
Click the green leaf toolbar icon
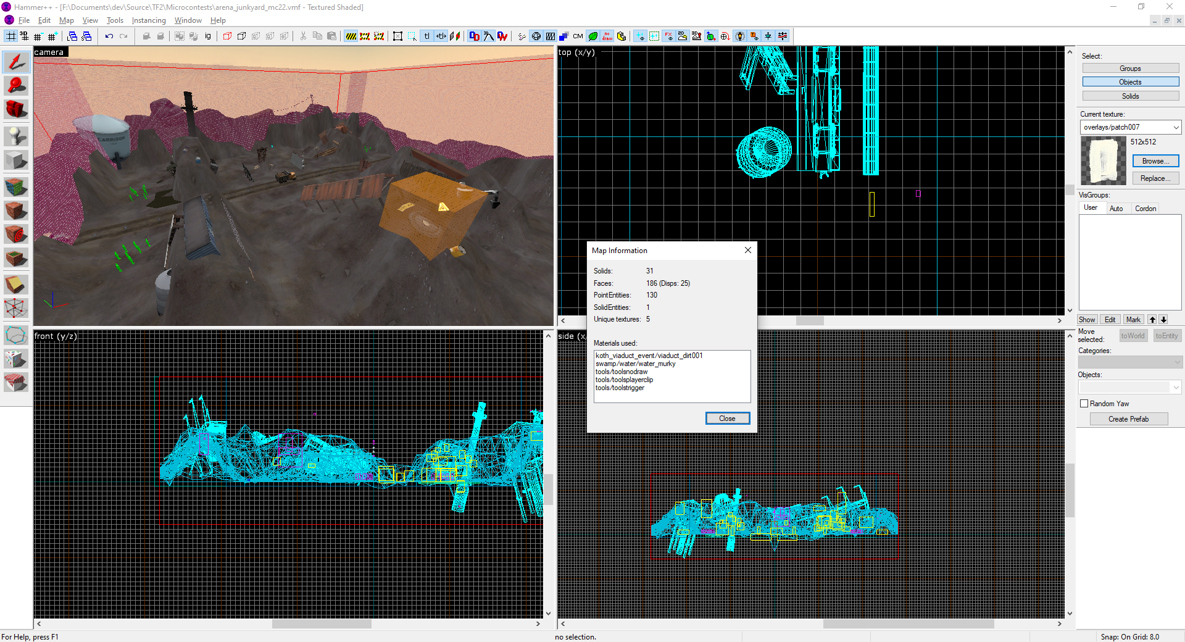592,36
